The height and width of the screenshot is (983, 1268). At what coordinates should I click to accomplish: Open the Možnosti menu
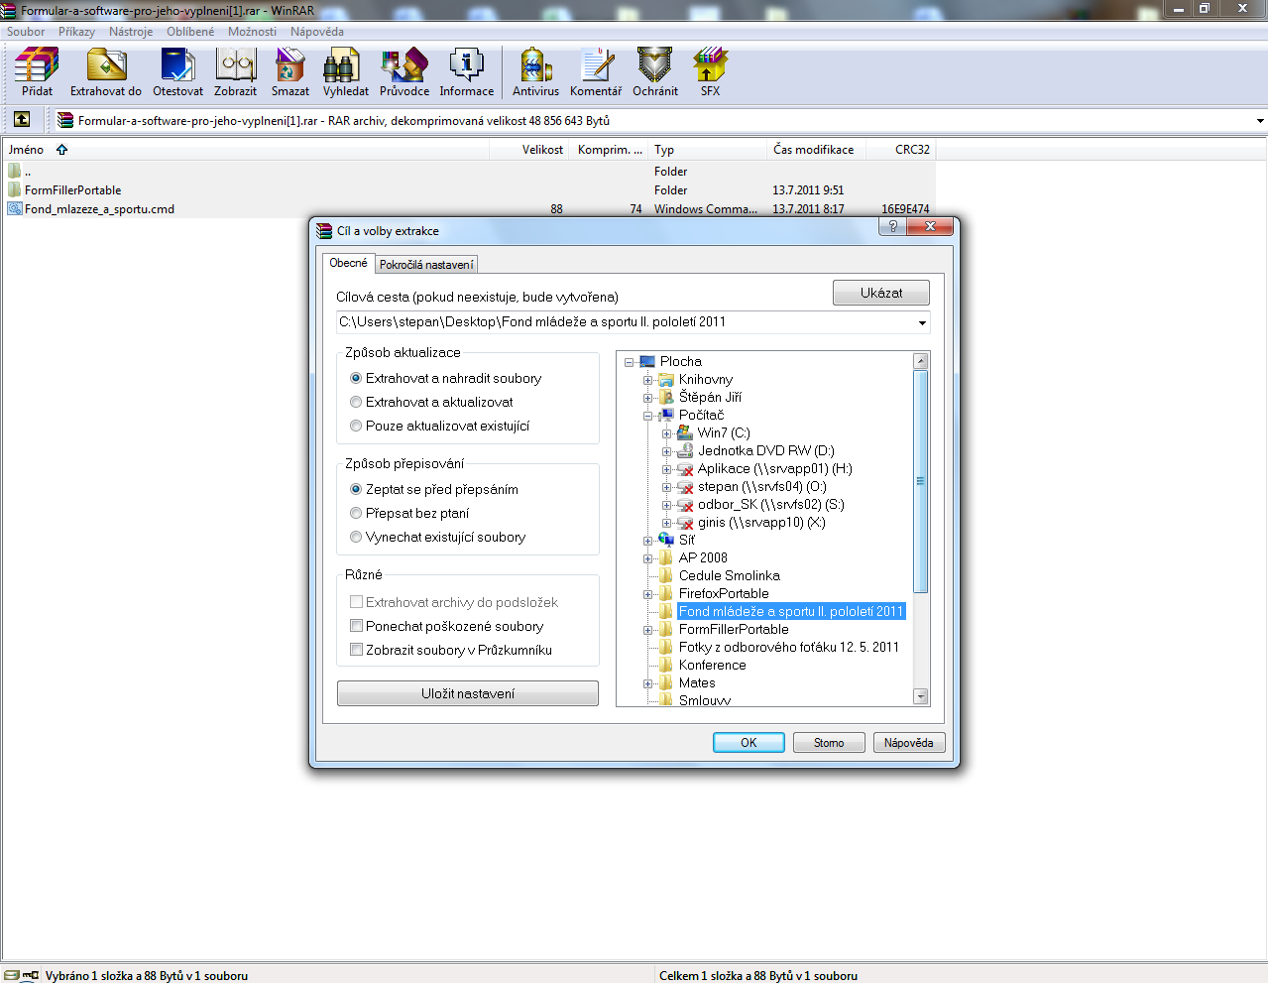[x=252, y=32]
